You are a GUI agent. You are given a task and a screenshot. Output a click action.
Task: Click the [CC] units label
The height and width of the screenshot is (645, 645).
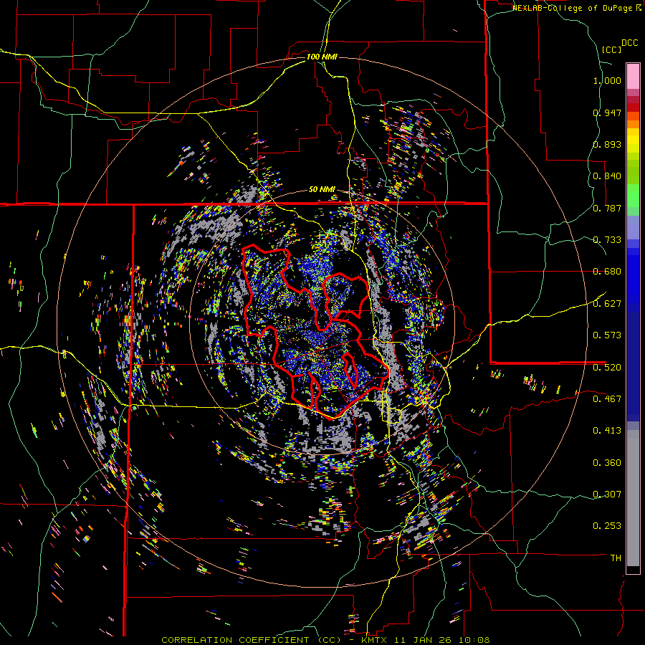pyautogui.click(x=612, y=49)
